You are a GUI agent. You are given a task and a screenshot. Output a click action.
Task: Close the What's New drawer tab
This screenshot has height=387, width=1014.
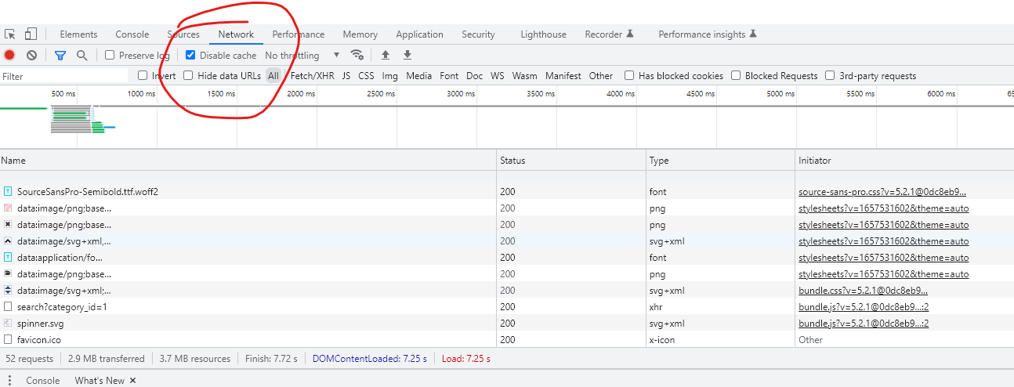(x=132, y=381)
